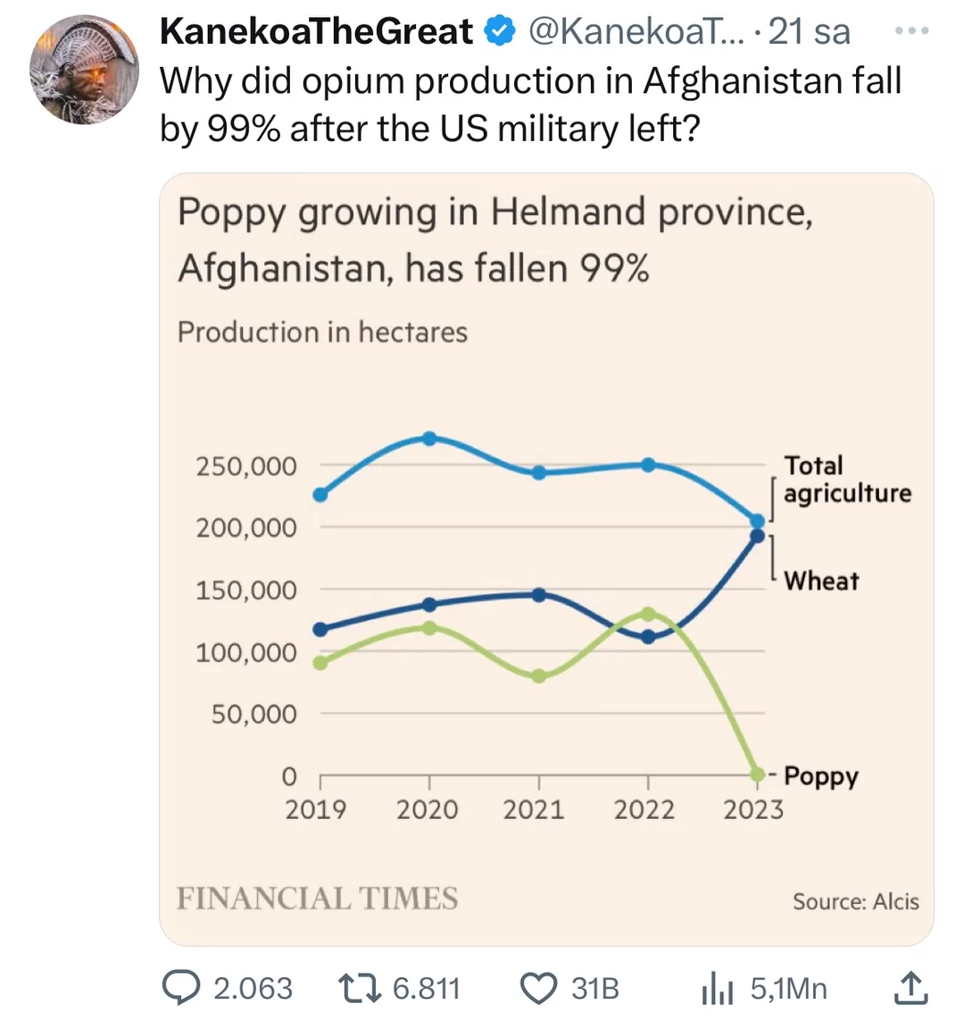Click the tweet text about opium production
Image resolution: width=964 pixels, height=1021 pixels.
point(530,105)
